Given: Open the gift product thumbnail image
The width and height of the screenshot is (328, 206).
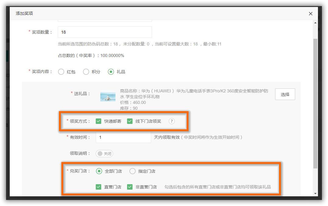Looking at the screenshot, I should point(108,97).
